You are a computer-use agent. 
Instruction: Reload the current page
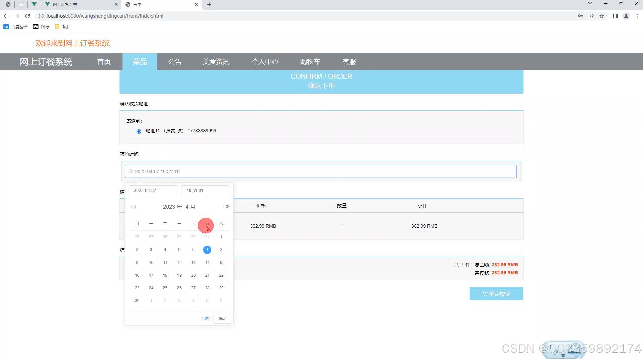coord(27,16)
